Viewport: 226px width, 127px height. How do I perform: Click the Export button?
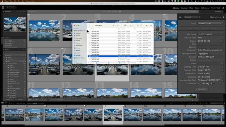[20, 99]
